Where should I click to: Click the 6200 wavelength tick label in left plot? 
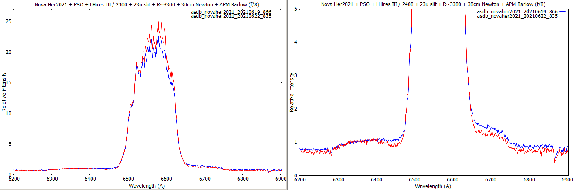click(13, 179)
